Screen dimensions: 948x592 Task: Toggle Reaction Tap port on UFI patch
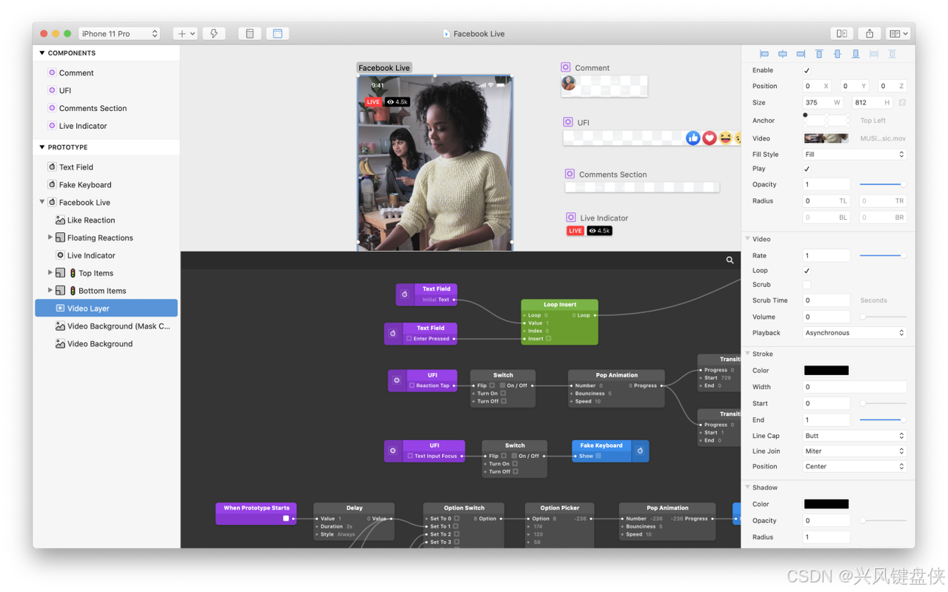point(412,386)
